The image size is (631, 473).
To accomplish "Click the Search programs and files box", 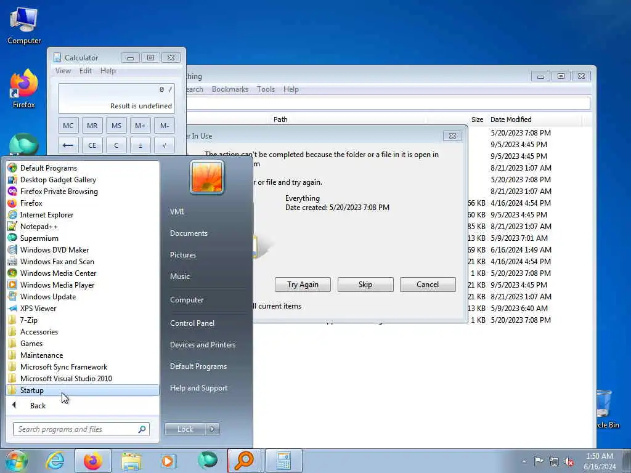I will click(x=81, y=429).
